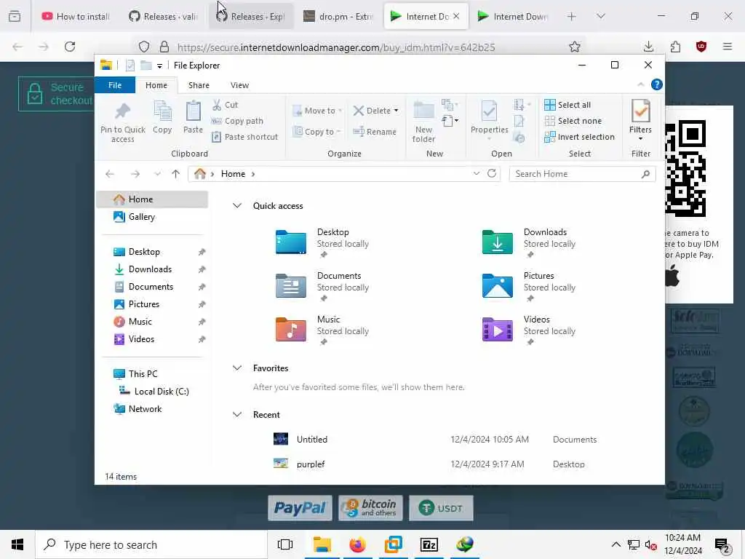Select Local Disk (C:) in navigation pane
The height and width of the screenshot is (559, 745).
[162, 391]
